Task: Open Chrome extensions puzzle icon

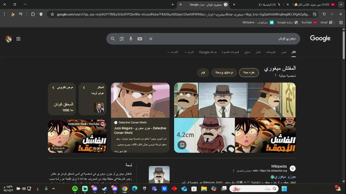Action: point(33,14)
